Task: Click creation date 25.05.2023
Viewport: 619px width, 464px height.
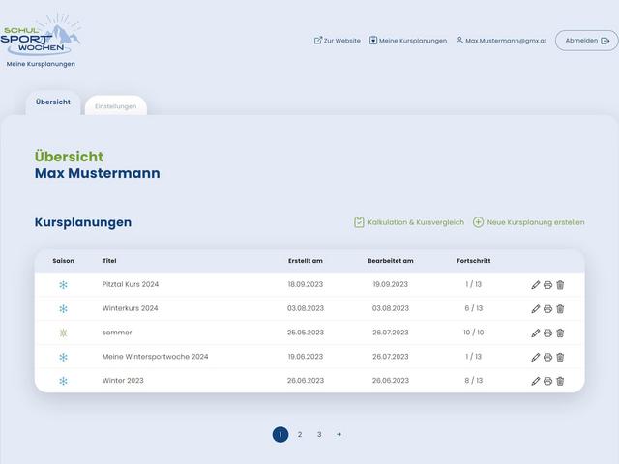Action: (x=306, y=333)
